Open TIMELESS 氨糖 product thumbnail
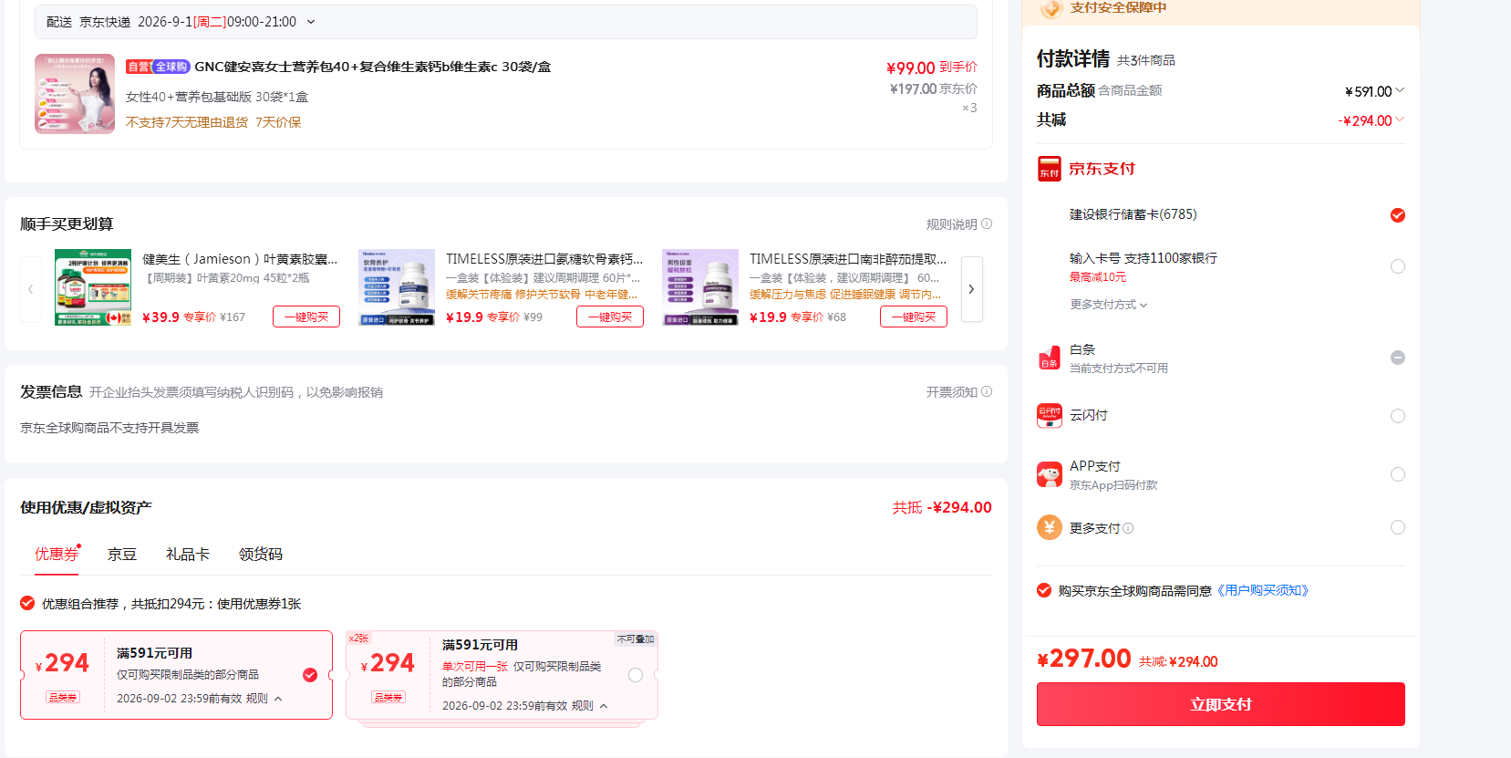Screen dimensions: 1511x758 point(397,287)
